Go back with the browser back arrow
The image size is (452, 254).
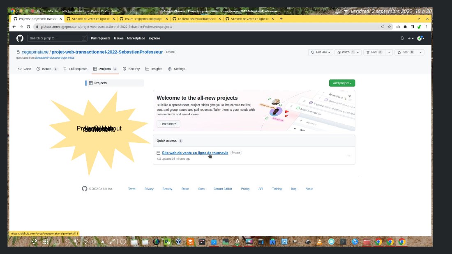point(14,27)
